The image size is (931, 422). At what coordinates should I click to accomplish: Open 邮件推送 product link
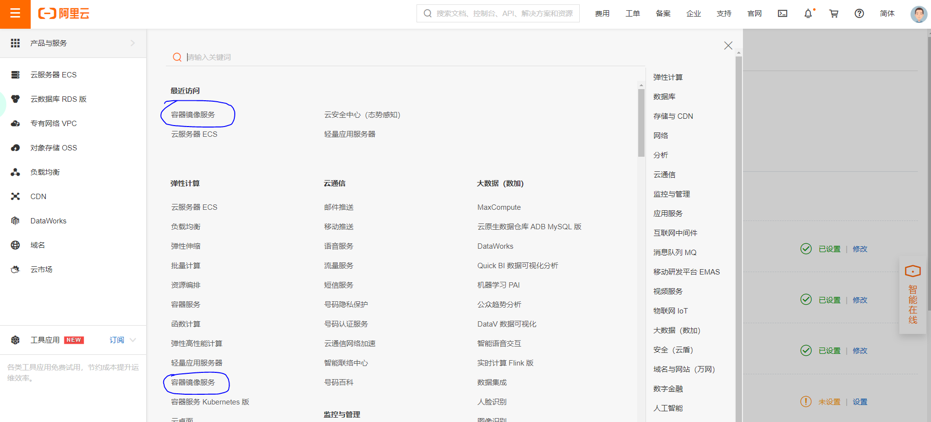[339, 207]
